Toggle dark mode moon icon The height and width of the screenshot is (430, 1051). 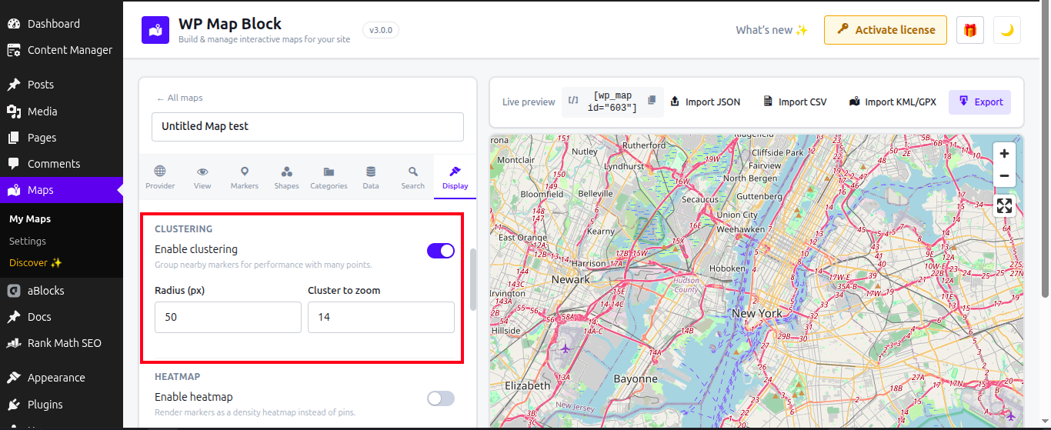coord(1007,30)
